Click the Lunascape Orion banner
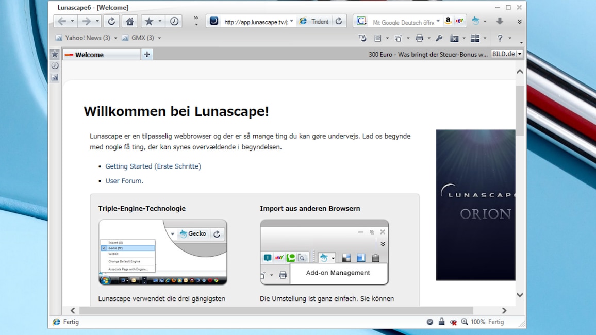The height and width of the screenshot is (335, 596). click(x=475, y=205)
